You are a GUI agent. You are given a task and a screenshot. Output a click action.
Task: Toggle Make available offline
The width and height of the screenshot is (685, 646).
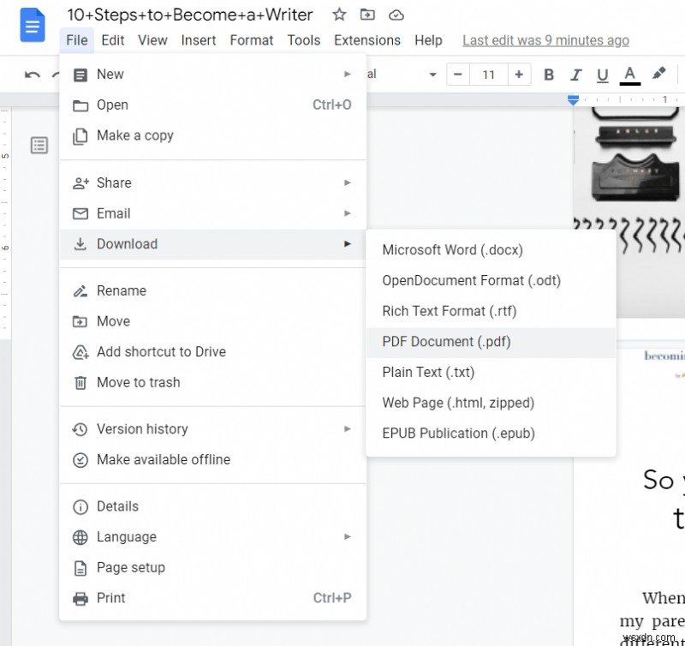[x=163, y=459]
